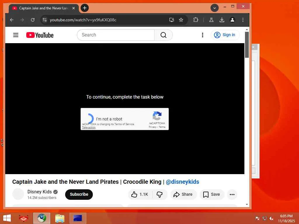Open browser extensions puzzle icon

coord(196,20)
